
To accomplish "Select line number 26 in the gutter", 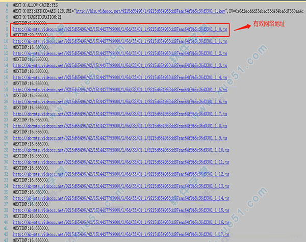I will coord(6,138).
